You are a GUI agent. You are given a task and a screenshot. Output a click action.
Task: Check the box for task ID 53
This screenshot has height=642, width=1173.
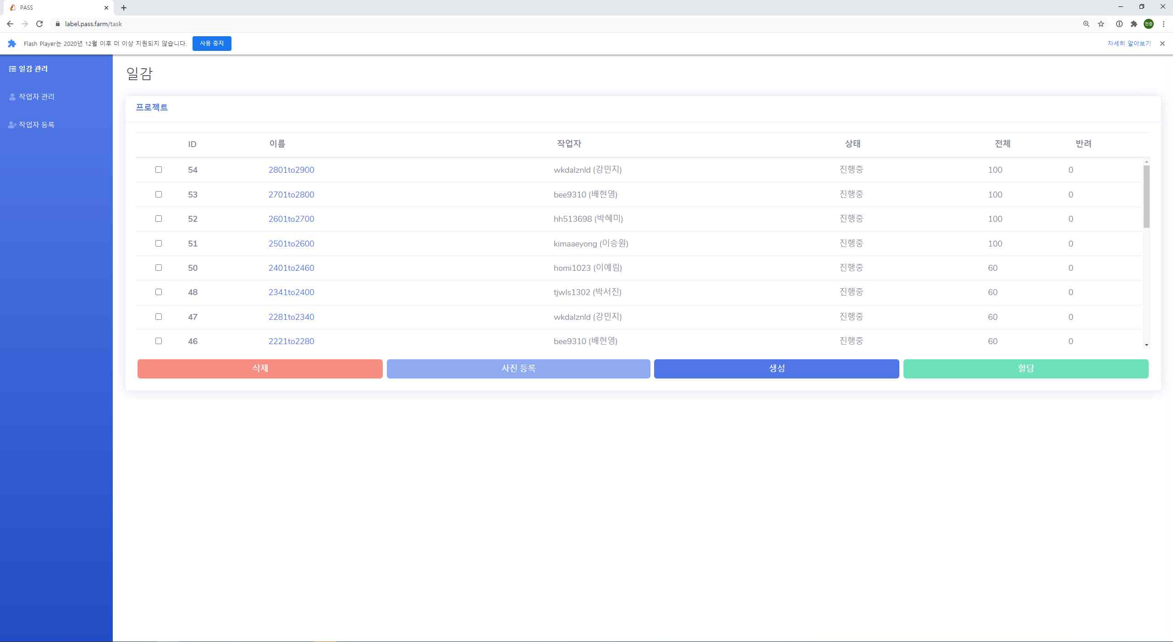pos(159,194)
